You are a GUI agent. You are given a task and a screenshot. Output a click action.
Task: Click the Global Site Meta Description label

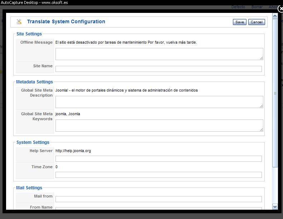[37, 93]
